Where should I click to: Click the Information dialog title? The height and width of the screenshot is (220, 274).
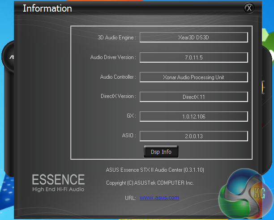pyautogui.click(x=47, y=8)
